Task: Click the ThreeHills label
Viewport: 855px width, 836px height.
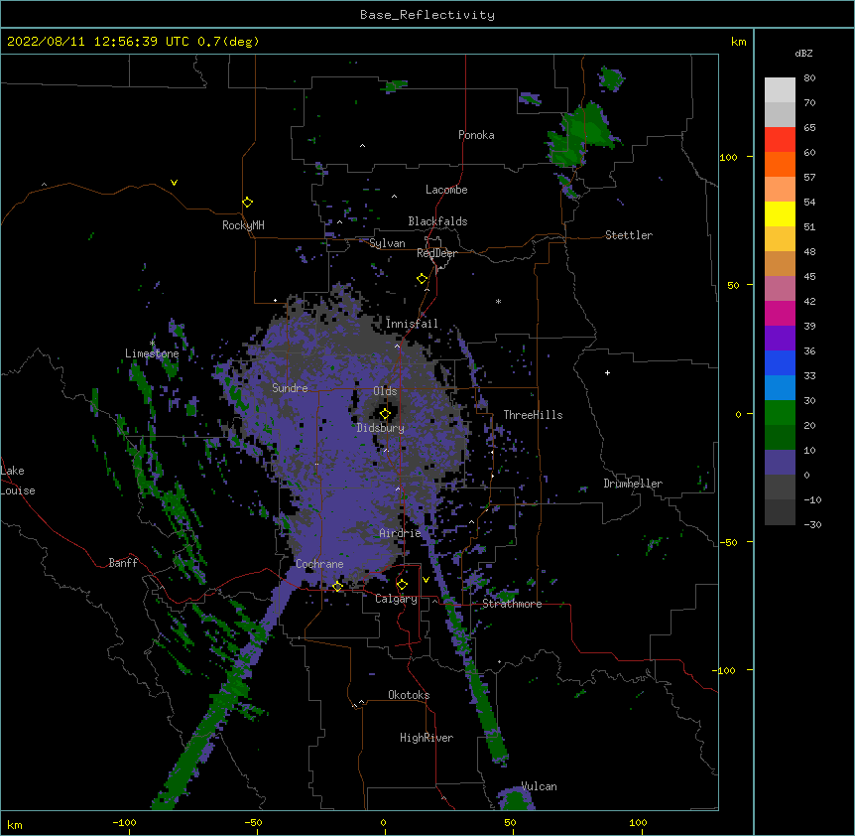Action: coord(533,415)
